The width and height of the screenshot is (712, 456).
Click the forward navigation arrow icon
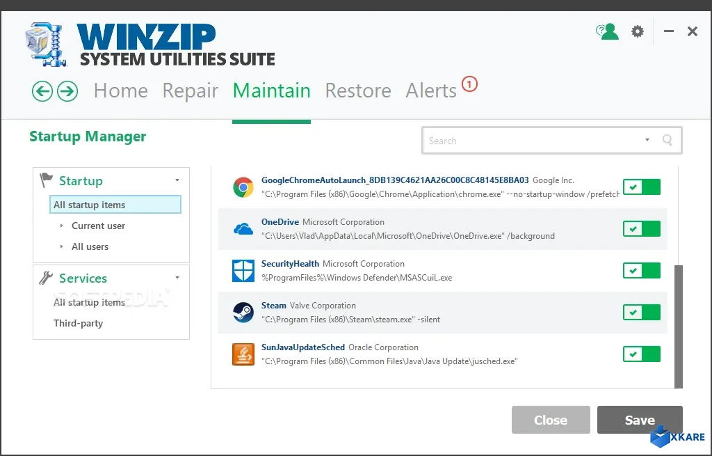tap(67, 91)
